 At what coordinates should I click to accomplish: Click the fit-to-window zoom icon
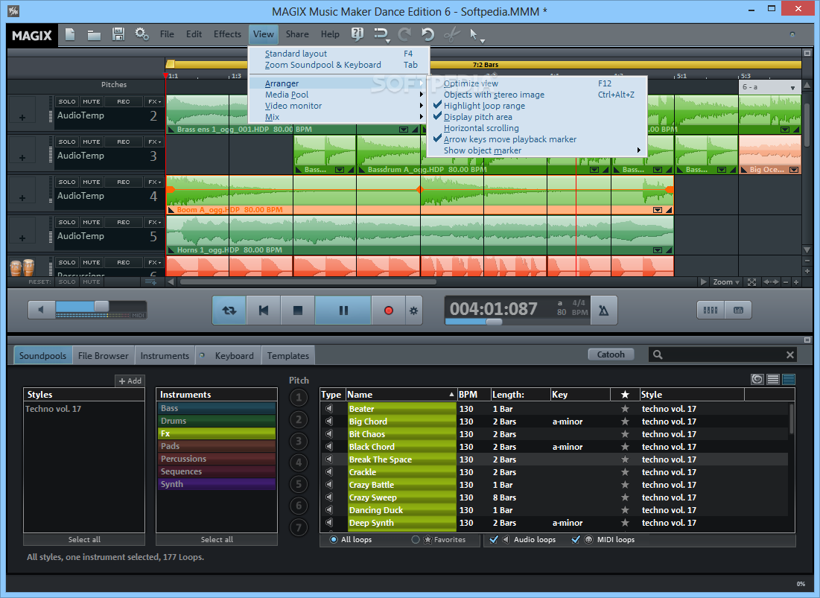[752, 282]
